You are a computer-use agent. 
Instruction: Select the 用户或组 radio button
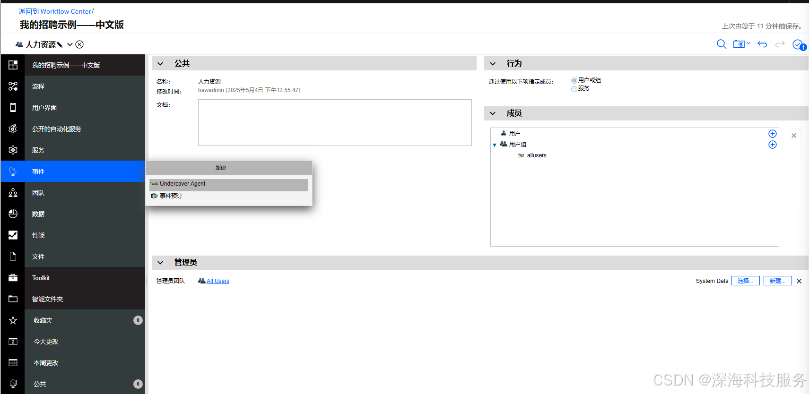(574, 81)
